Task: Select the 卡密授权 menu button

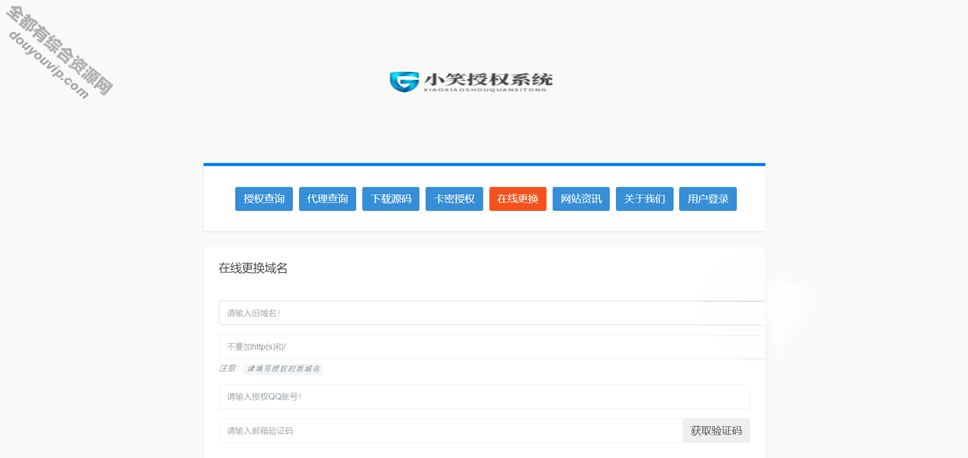Action: [x=454, y=199]
